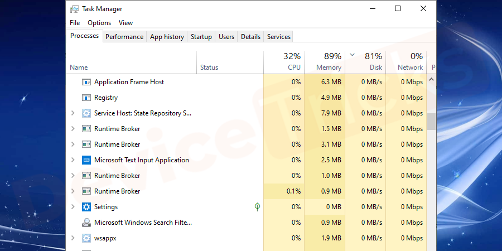
Task: Click the sort arrow above the Disk column
Action: click(353, 55)
